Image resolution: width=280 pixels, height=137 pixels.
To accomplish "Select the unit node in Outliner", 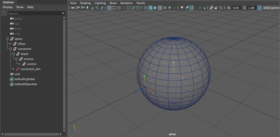I will click(x=17, y=74).
